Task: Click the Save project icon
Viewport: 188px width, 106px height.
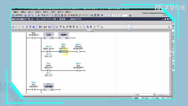Action: tap(14, 15)
